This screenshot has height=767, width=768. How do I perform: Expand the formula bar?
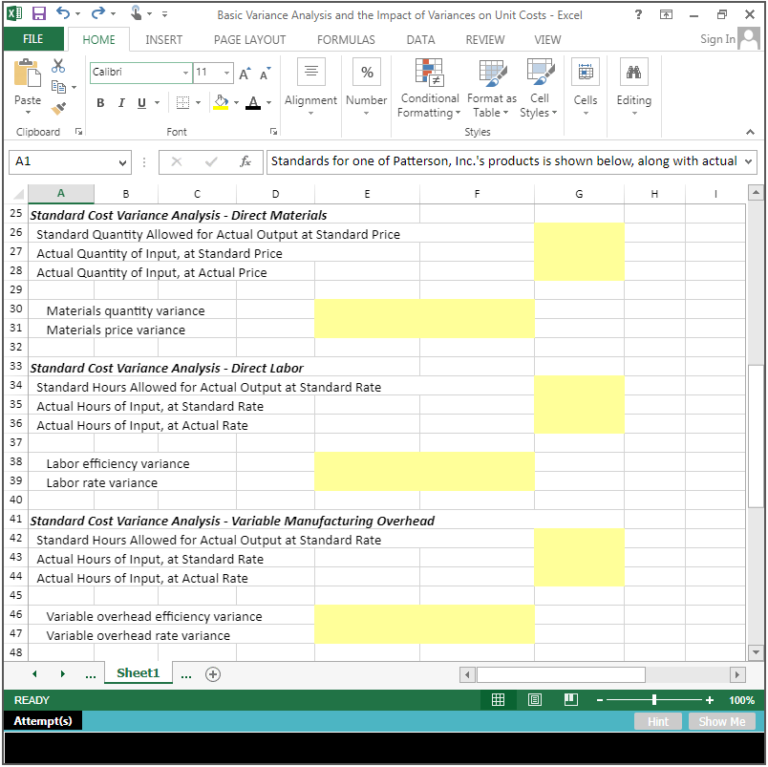pos(748,161)
